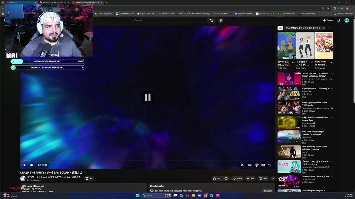Open the Akita Neru vs Kasane Short thumbnail
This screenshot has width=355, height=199.
coord(324,45)
